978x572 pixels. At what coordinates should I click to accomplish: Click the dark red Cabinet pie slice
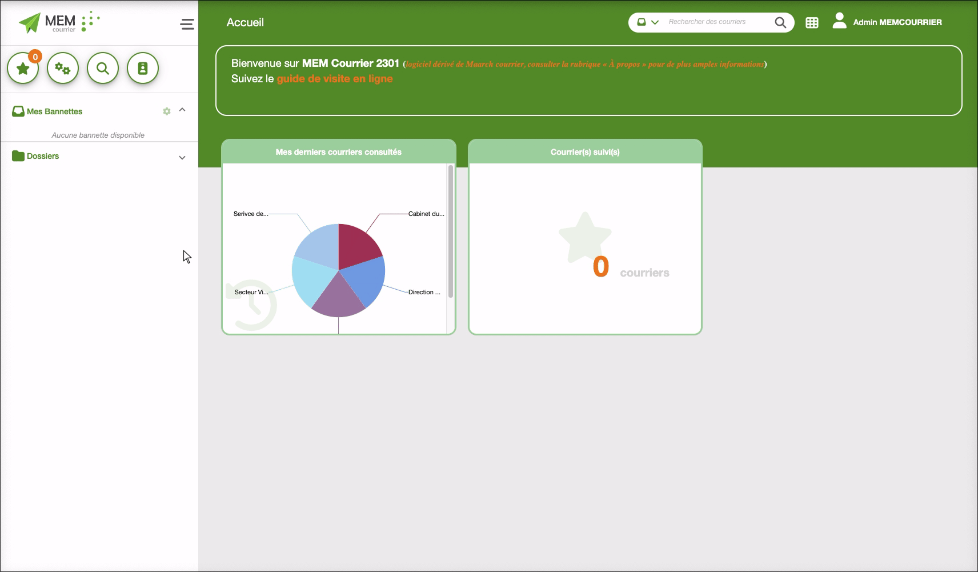pos(357,245)
